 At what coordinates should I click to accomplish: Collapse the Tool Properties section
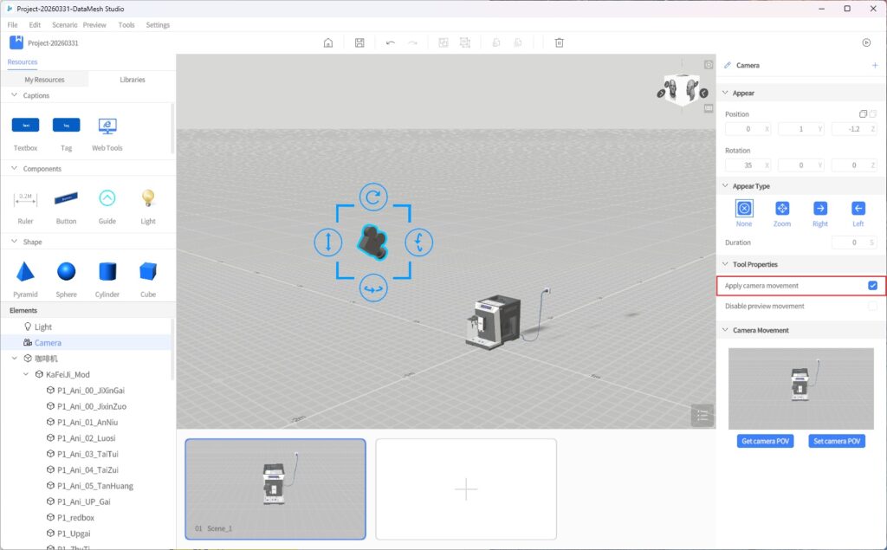(x=725, y=264)
